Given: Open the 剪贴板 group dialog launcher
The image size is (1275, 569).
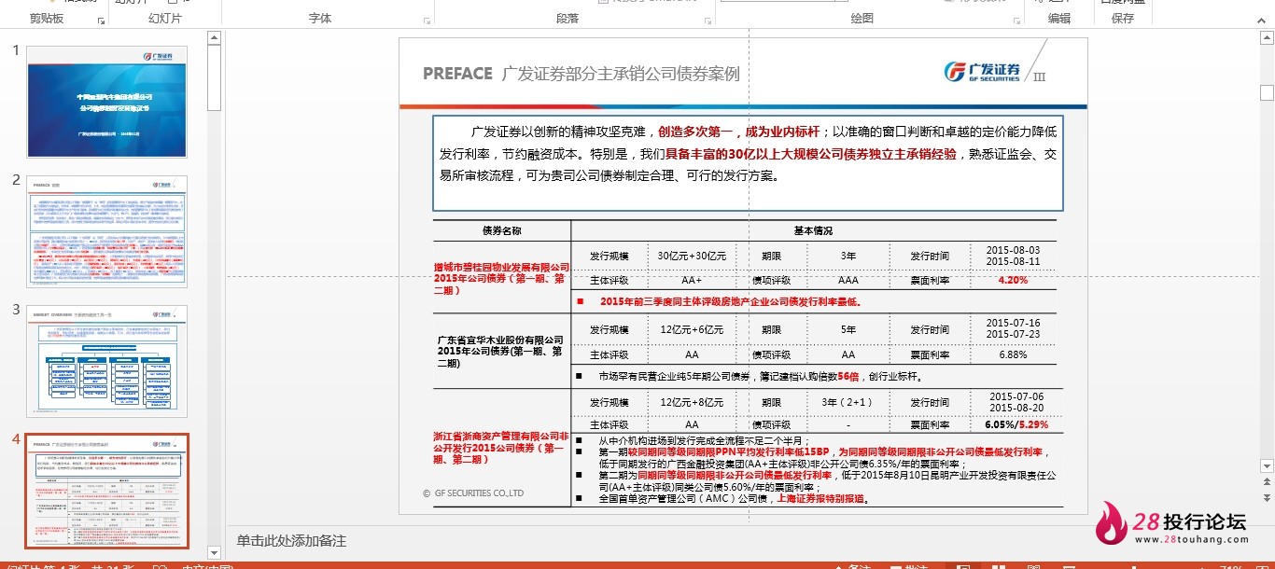Looking at the screenshot, I should 101,20.
